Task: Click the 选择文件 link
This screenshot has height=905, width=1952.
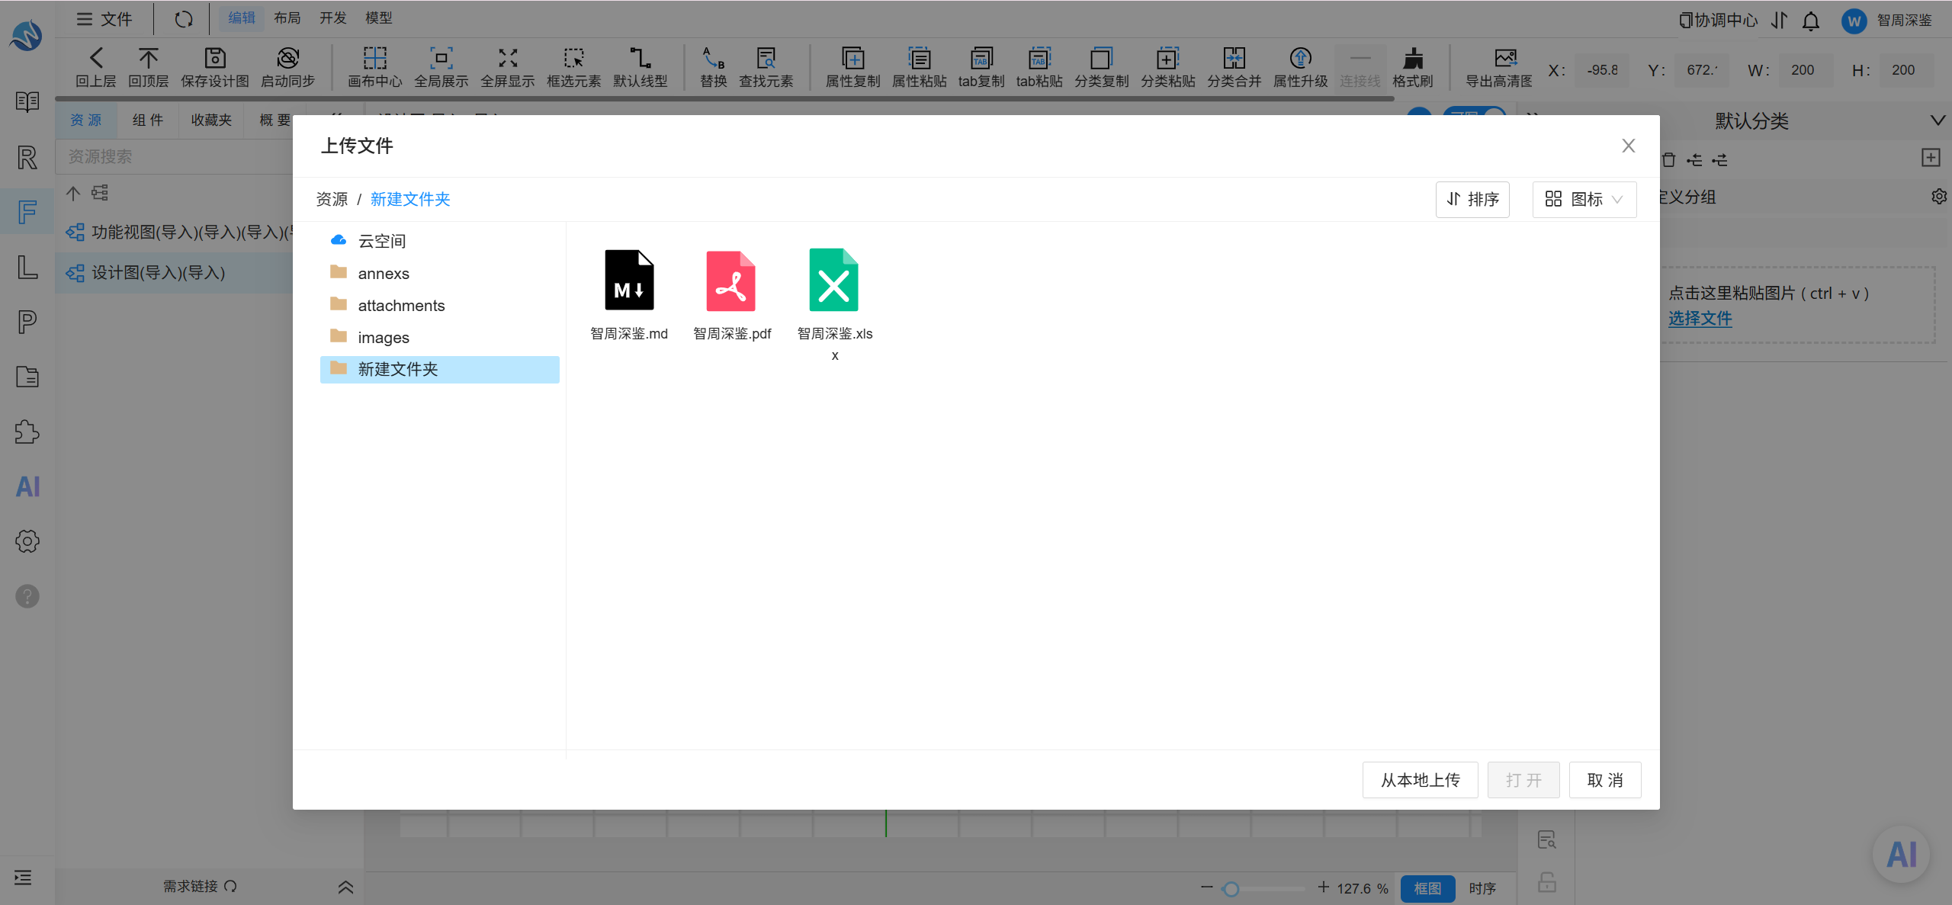Action: click(x=1700, y=318)
